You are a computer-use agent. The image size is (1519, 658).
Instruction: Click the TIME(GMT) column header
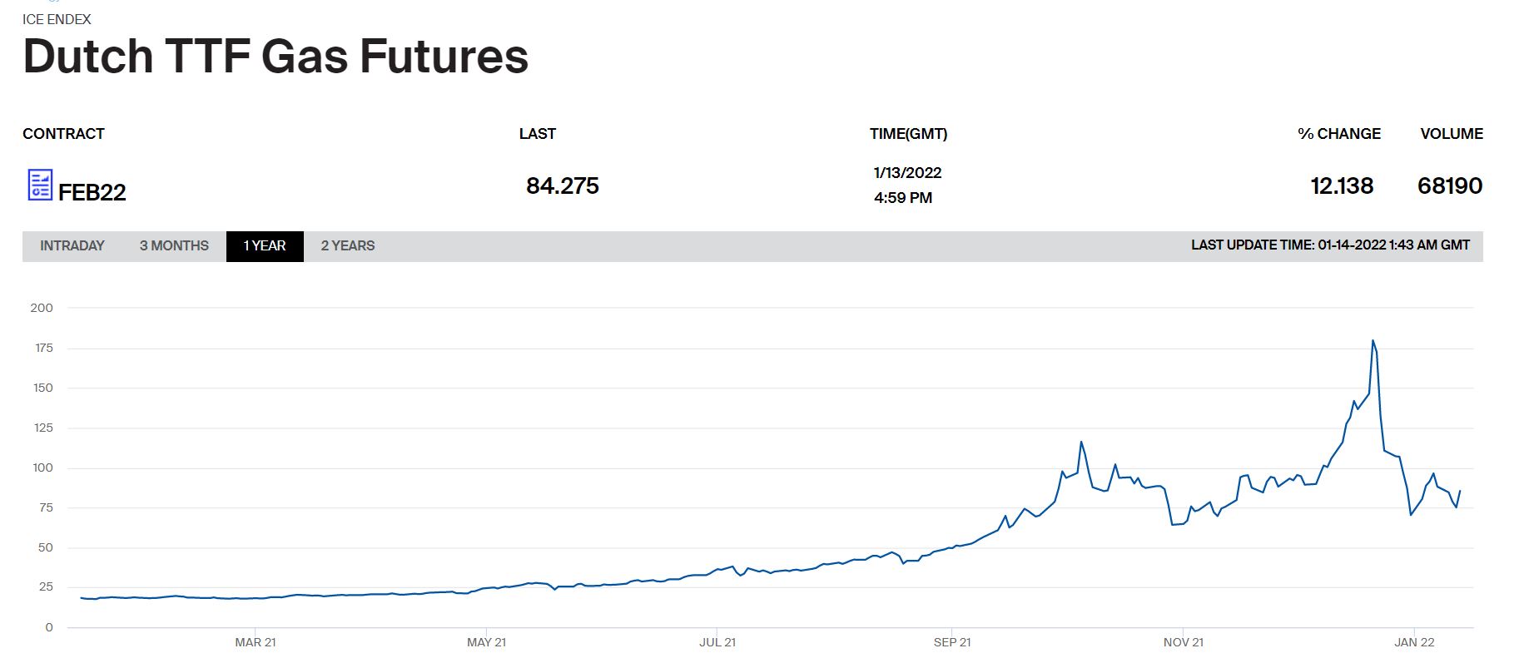908,134
